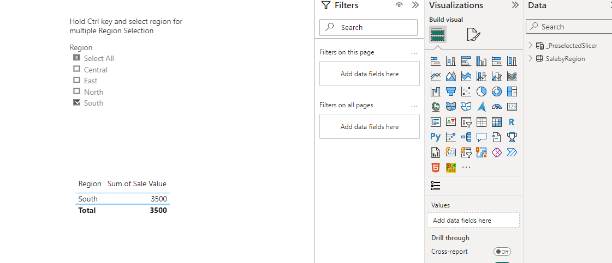This screenshot has height=263, width=612.
Task: Click this-page filter Add data fields well
Action: (x=370, y=74)
